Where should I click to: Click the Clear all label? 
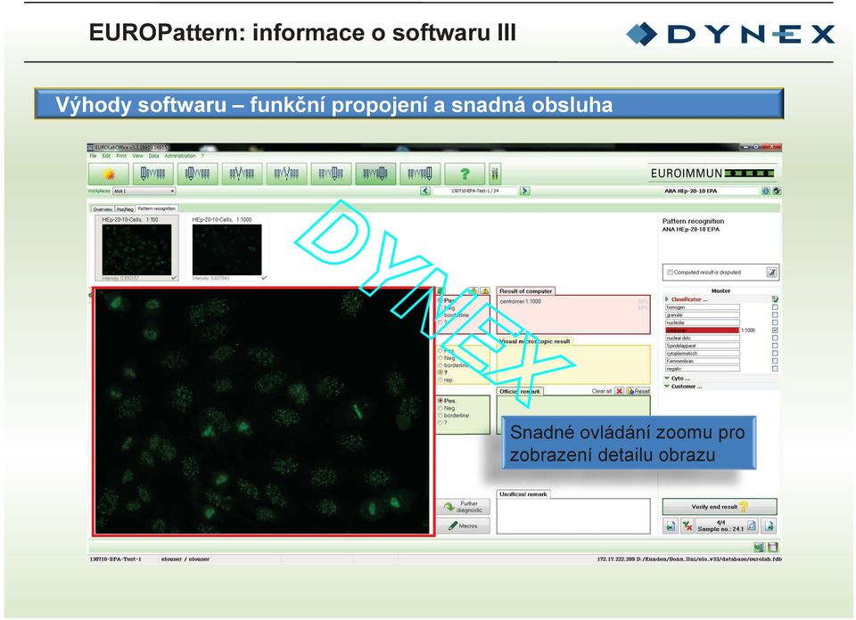[602, 391]
